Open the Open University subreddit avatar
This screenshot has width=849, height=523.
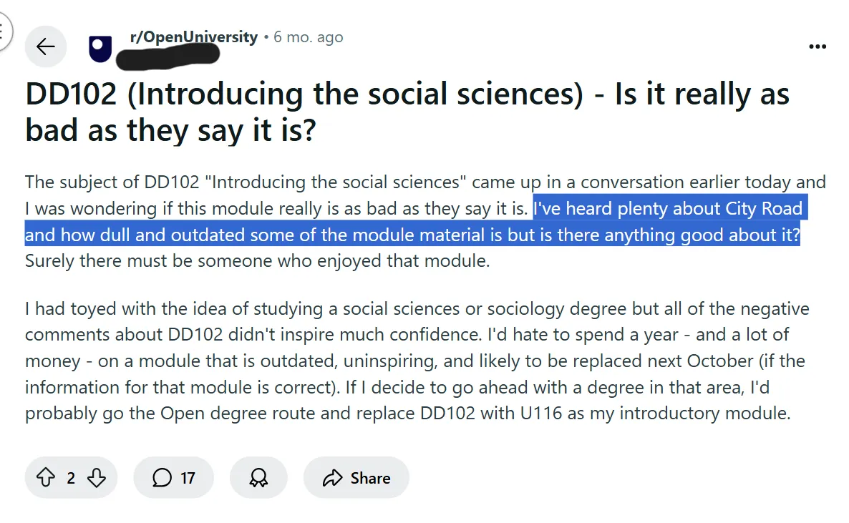click(x=100, y=48)
